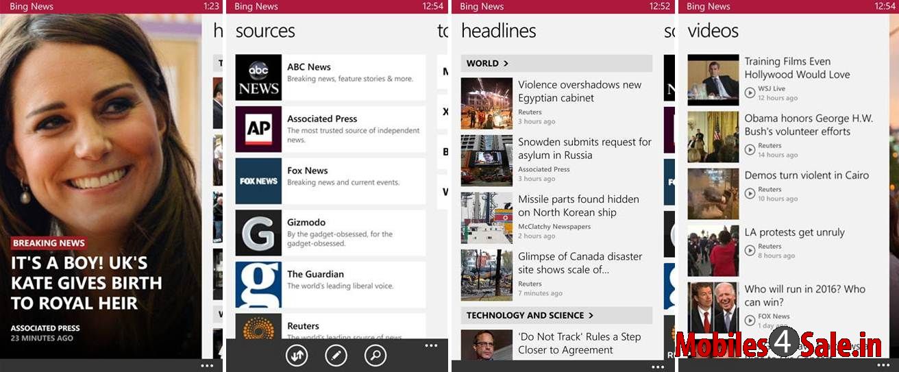The height and width of the screenshot is (372, 899).
Task: Open the ellipsis menu on headlines screen
Action: [658, 367]
